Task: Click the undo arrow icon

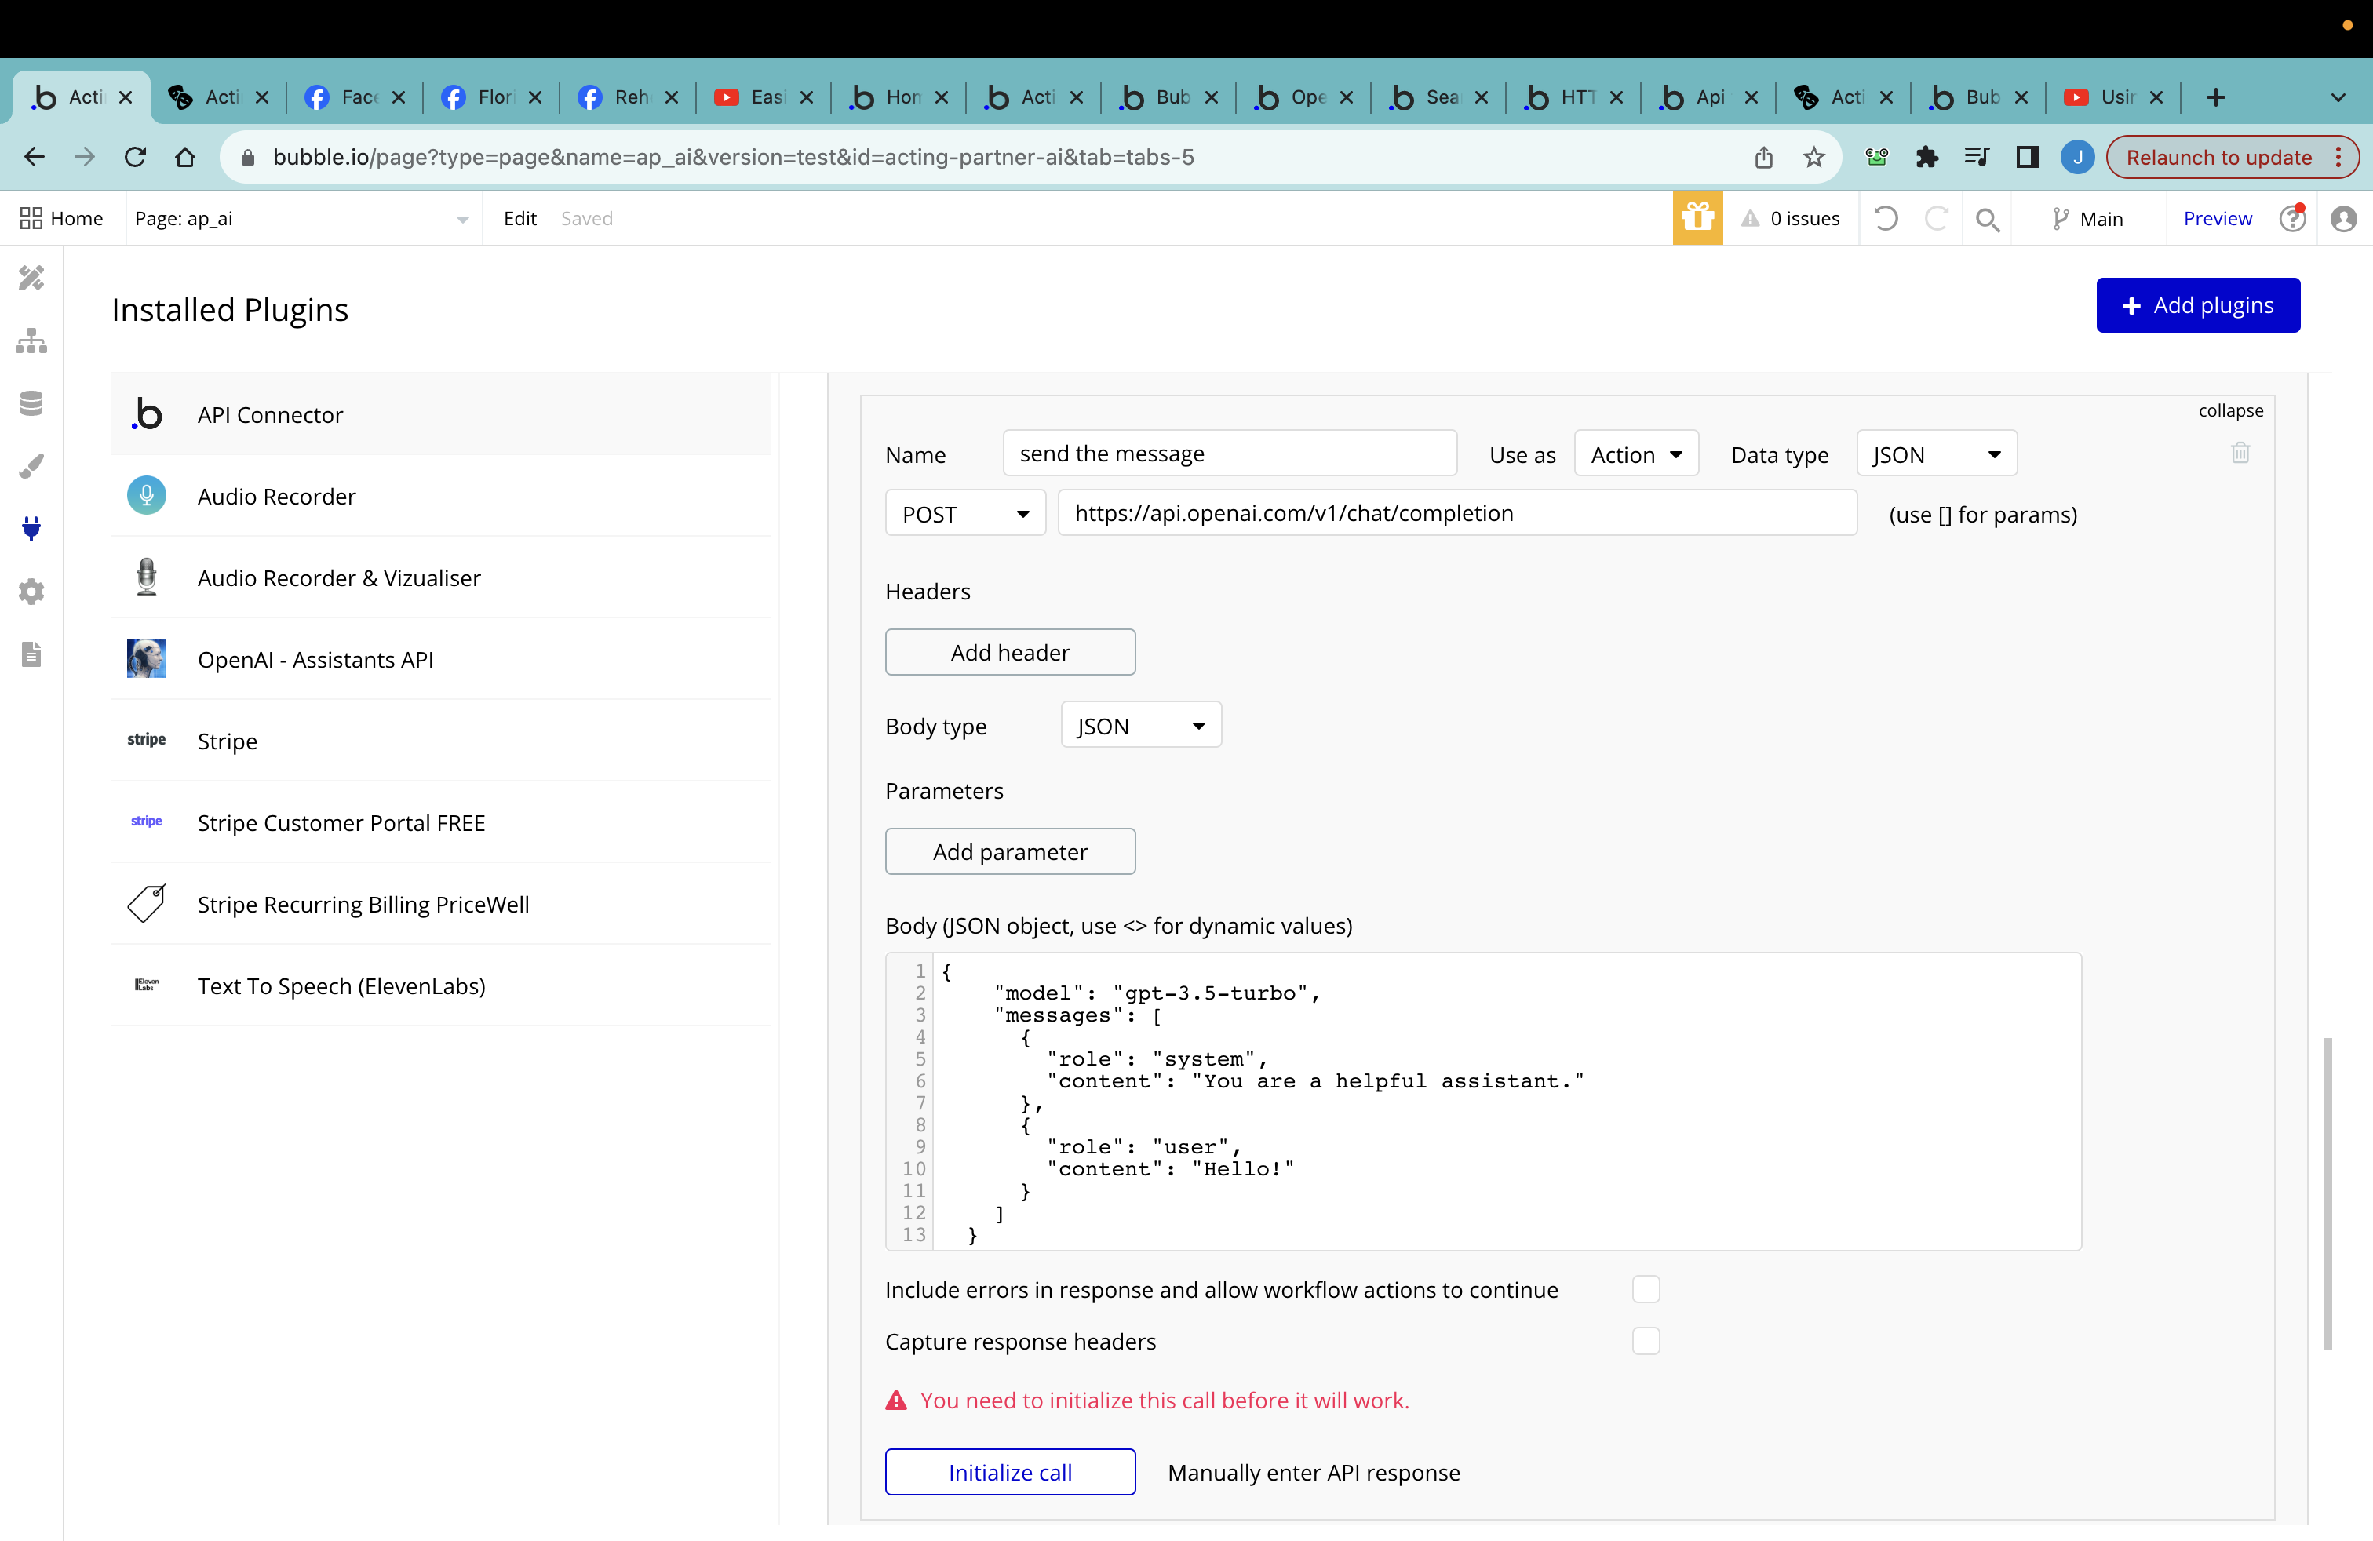Action: pyautogui.click(x=1886, y=218)
